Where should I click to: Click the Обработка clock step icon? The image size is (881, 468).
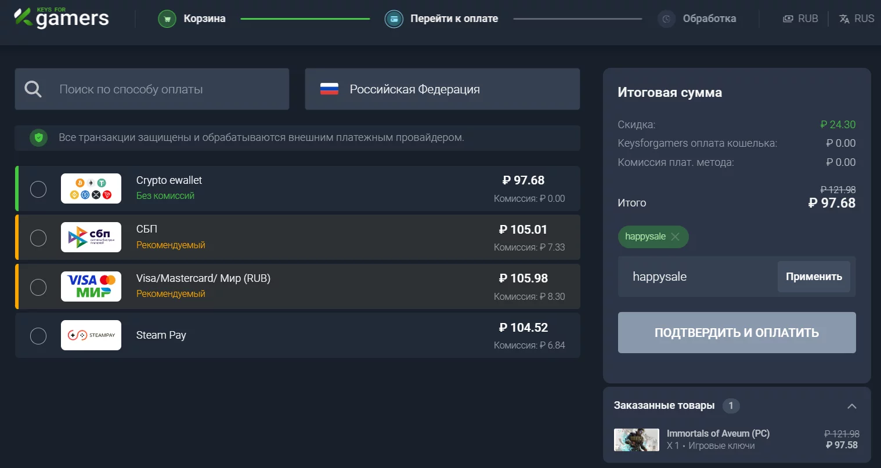click(667, 19)
